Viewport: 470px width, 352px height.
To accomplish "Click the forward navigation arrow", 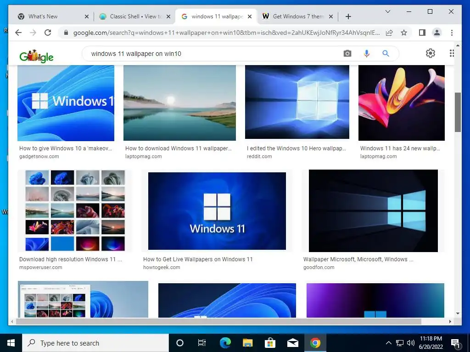I will point(33,33).
